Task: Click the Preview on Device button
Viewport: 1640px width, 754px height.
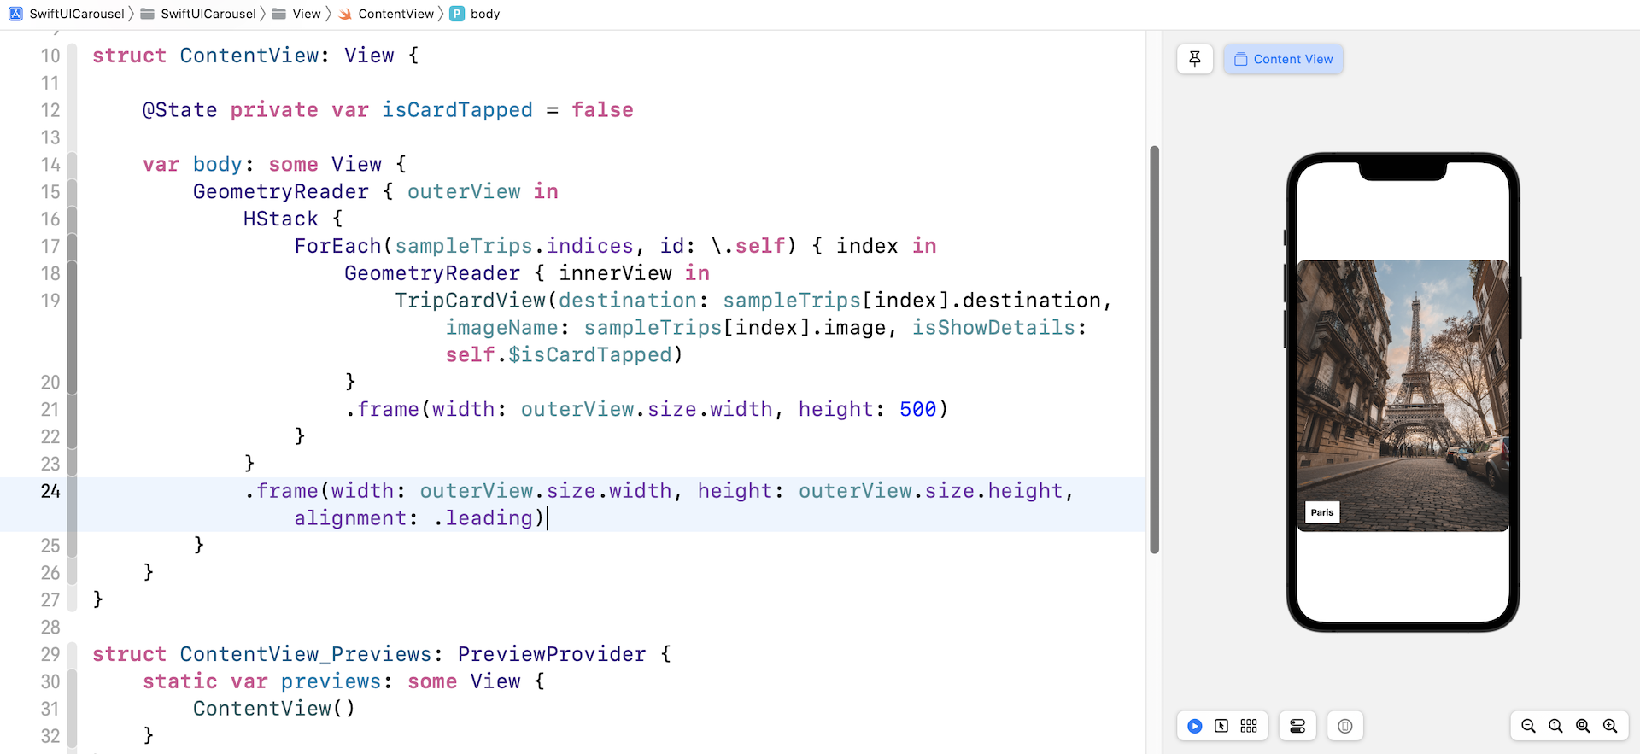Action: 1345,726
